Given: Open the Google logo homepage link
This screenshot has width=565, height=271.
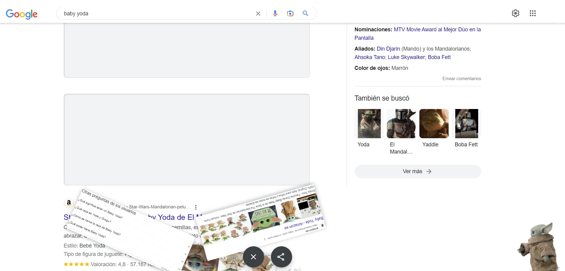Looking at the screenshot, I should [x=22, y=14].
